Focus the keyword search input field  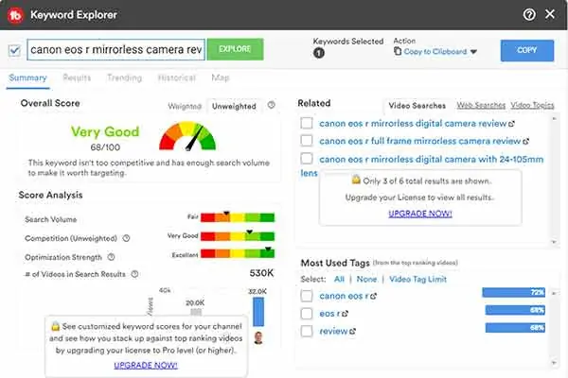(115, 49)
